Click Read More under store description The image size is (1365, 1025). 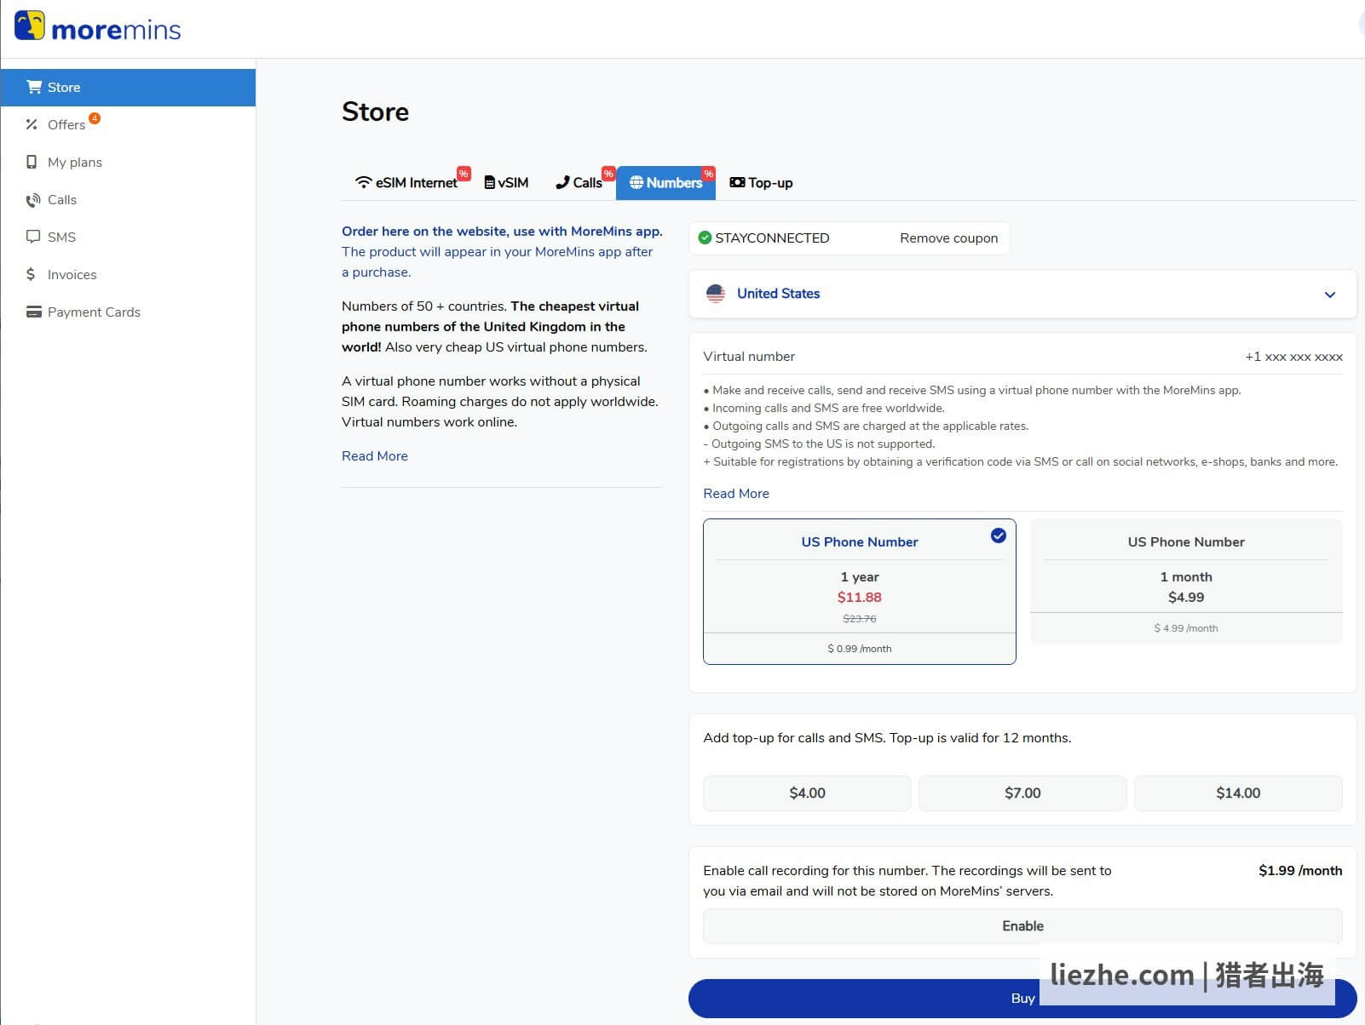[375, 456]
